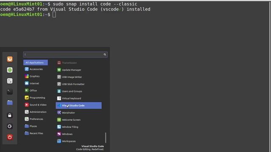
Task: Launch Transmission from application list
Action: pyautogui.click(x=79, y=63)
